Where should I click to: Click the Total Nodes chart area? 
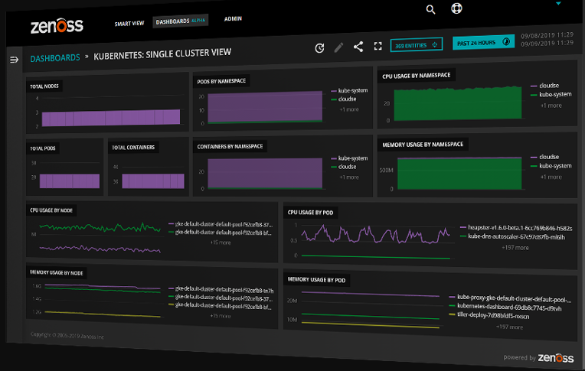tap(111, 117)
